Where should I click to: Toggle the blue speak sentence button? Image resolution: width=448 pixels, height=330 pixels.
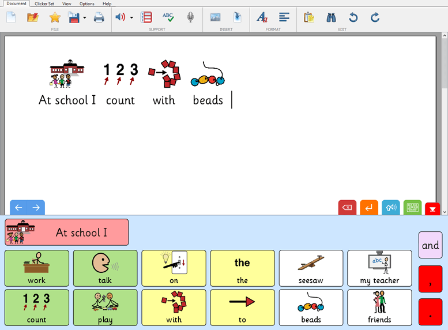(x=391, y=208)
